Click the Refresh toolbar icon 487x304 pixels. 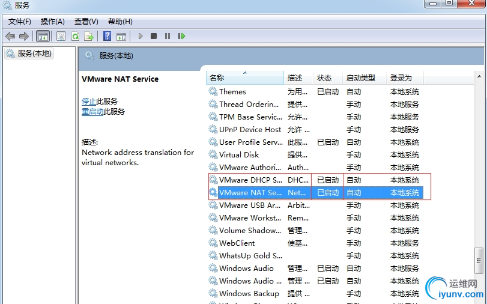pyautogui.click(x=75, y=37)
